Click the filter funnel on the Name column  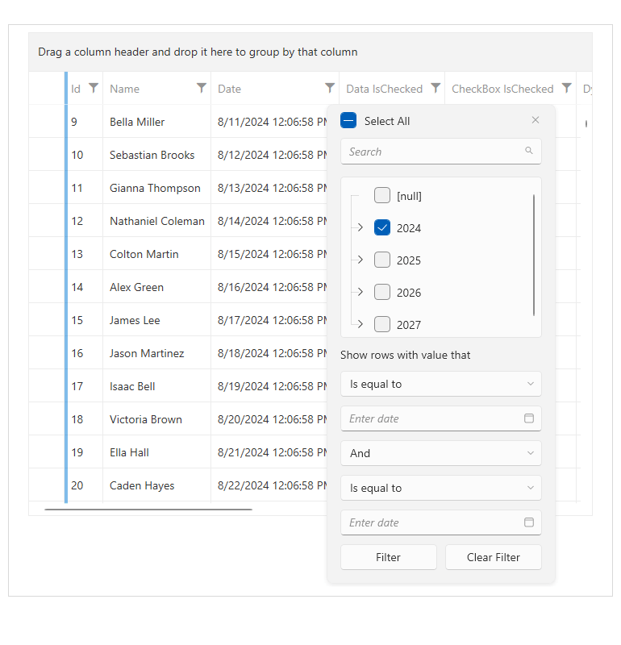[x=202, y=89]
